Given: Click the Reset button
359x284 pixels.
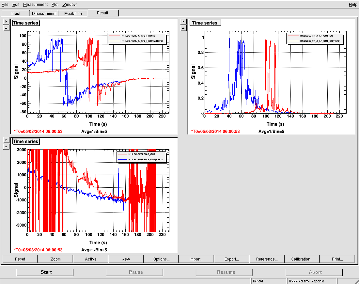Looking at the screenshot, I should click(20, 259).
